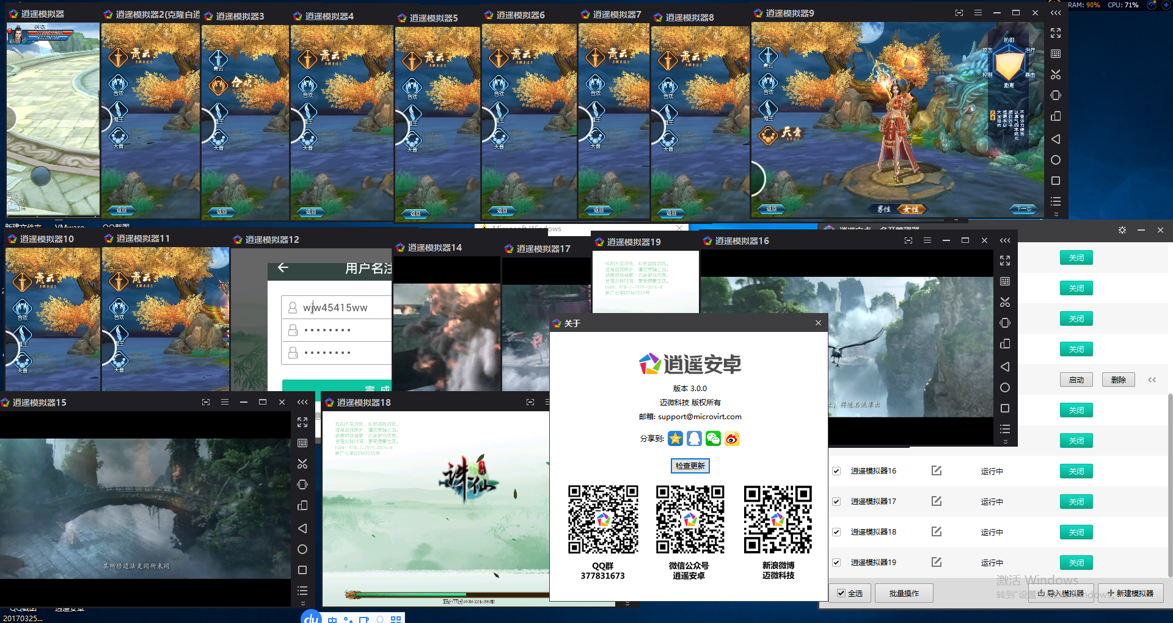1173x623 pixels.
Task: Click fullscreen icon in 逍遥模拟器16 sidebar
Action: pyautogui.click(x=1005, y=261)
